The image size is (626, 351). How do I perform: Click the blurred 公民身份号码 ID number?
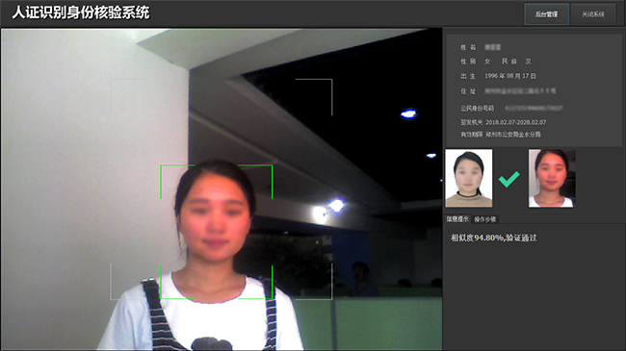(534, 108)
